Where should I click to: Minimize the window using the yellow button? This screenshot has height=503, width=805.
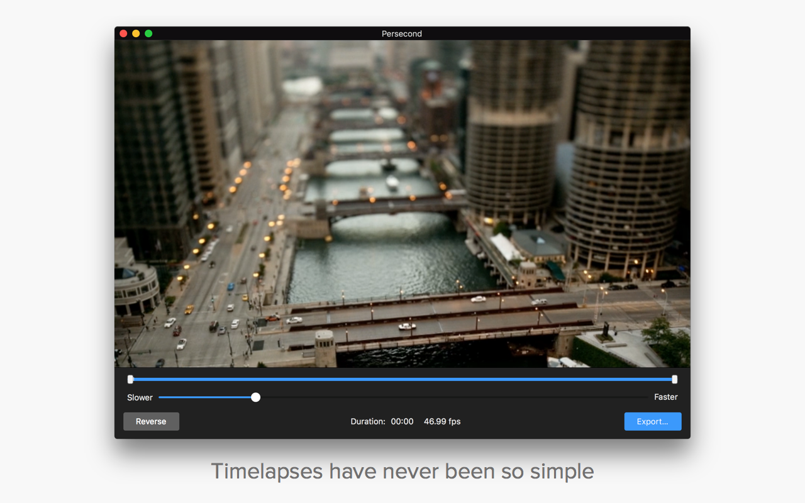click(x=136, y=33)
